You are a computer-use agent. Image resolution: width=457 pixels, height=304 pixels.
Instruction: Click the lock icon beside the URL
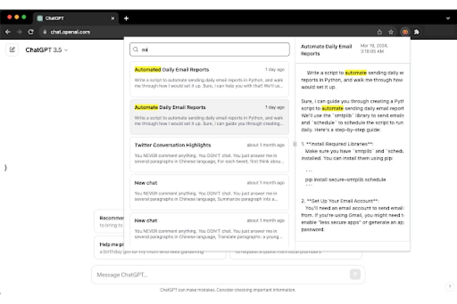(x=45, y=32)
